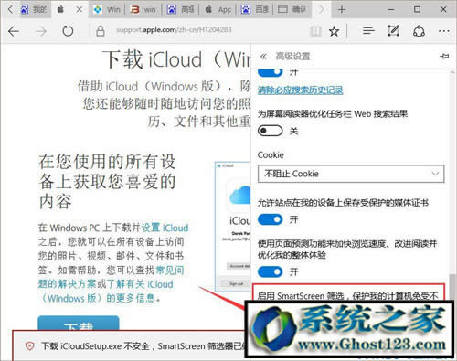This screenshot has height=361, width=457.
Task: Click 启用 SmartScreen 筛选 setting text
Action: 347,295
